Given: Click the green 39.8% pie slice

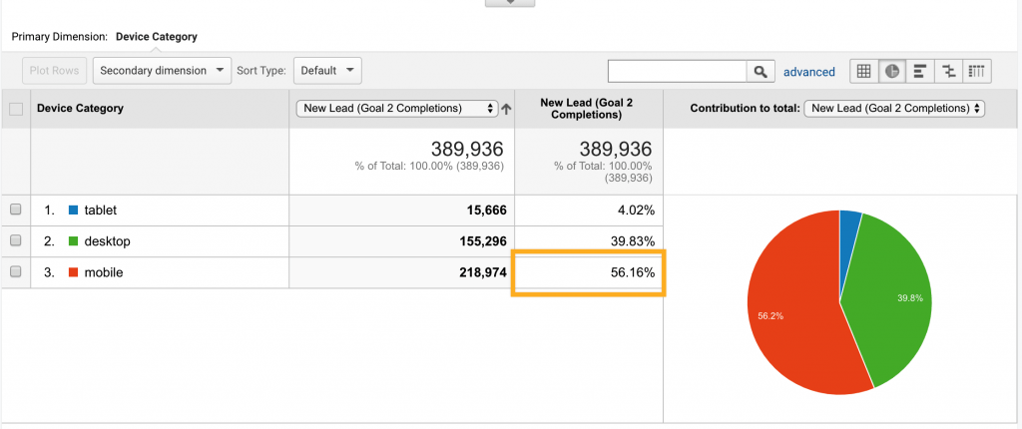Looking at the screenshot, I should [893, 293].
